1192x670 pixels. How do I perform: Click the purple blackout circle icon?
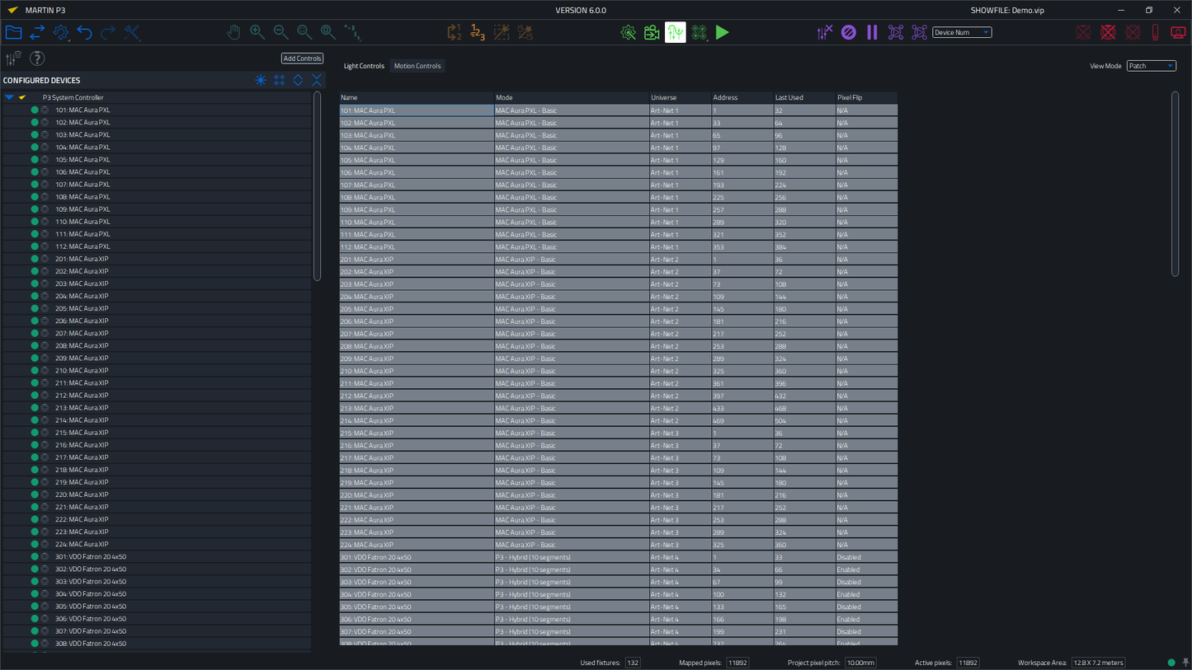[848, 32]
